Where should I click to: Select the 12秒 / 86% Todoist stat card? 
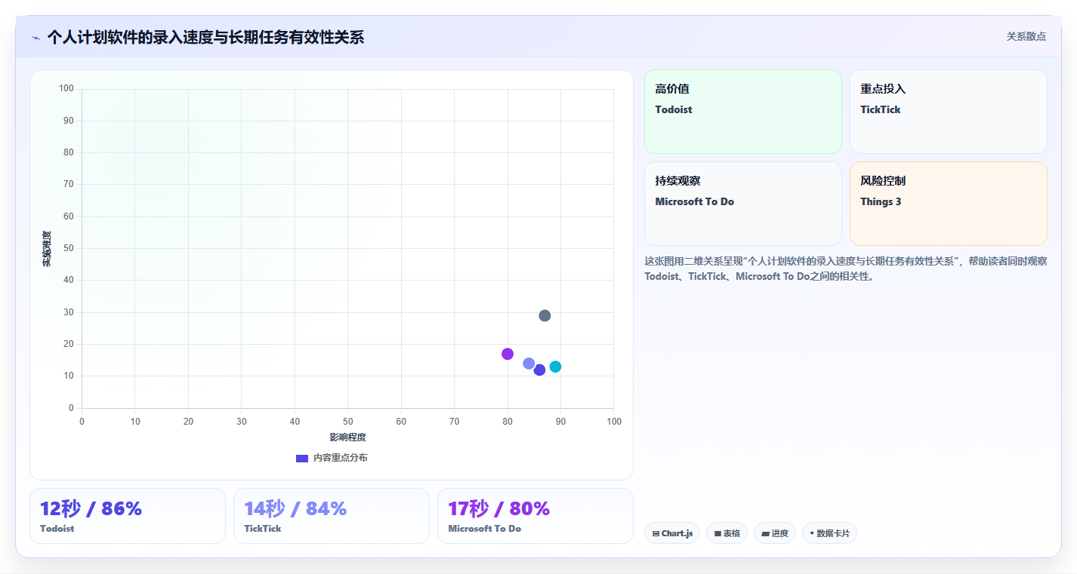point(128,516)
